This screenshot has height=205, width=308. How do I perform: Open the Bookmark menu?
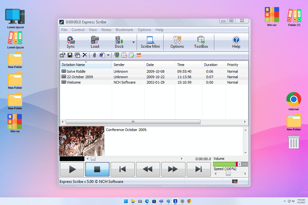[124, 29]
